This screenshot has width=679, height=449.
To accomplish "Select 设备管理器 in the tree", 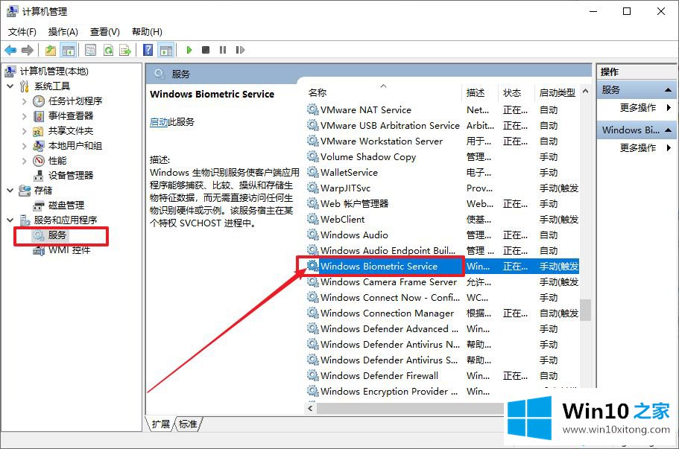I will point(71,175).
